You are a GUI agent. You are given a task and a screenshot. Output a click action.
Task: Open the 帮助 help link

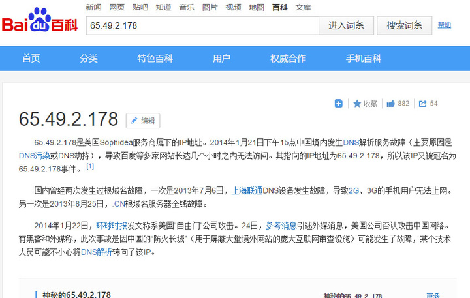(x=445, y=25)
